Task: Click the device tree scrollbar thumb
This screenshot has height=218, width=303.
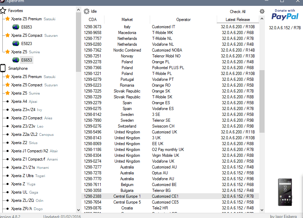Action: (78, 42)
